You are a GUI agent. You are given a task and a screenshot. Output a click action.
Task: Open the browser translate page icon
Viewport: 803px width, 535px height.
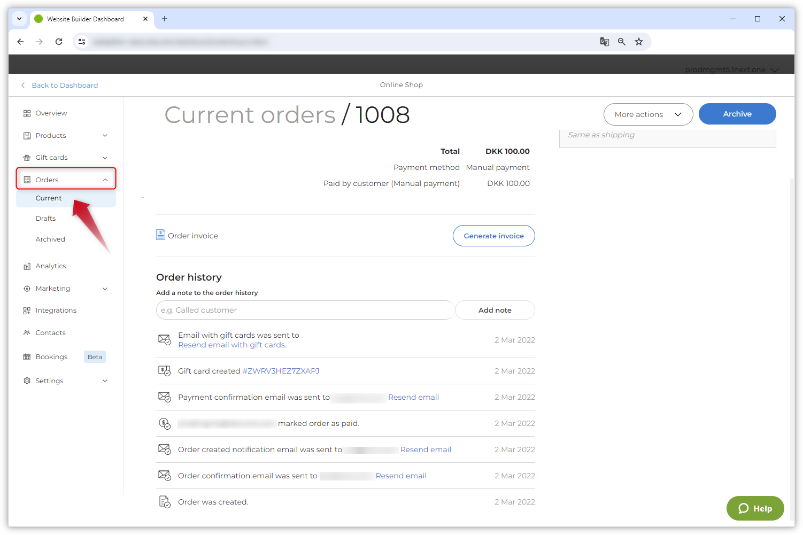coord(604,42)
